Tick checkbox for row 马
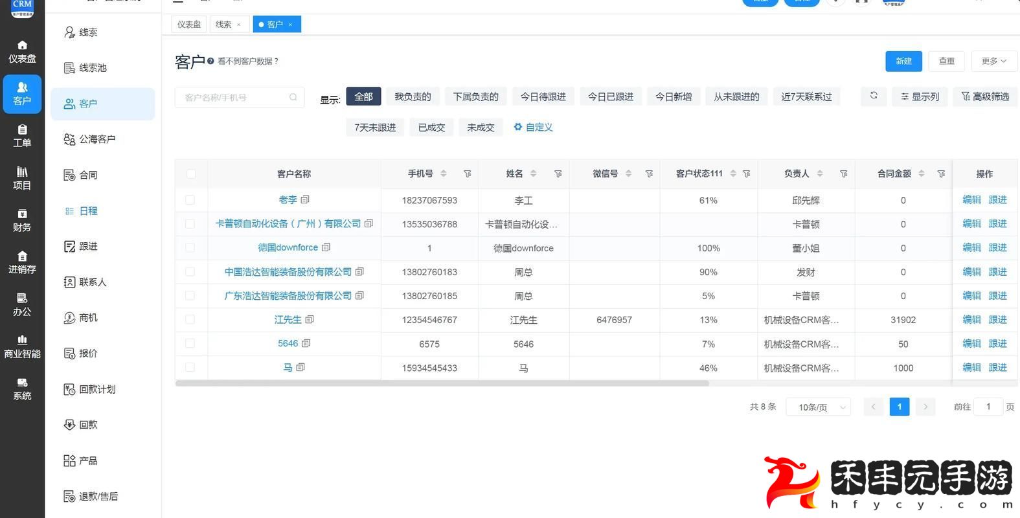This screenshot has height=518, width=1020. coord(190,367)
